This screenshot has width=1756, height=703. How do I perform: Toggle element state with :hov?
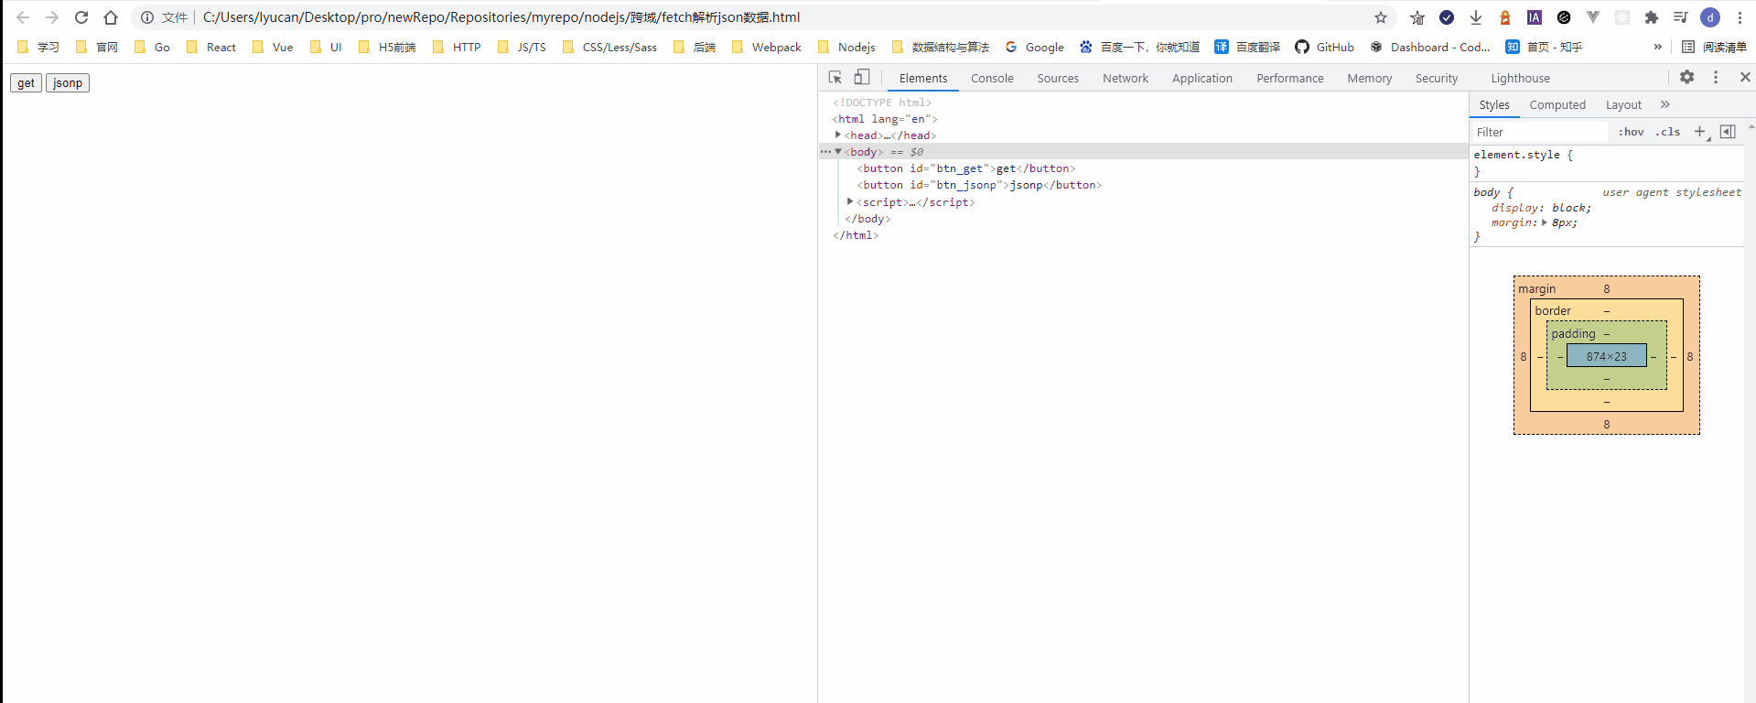click(x=1631, y=132)
